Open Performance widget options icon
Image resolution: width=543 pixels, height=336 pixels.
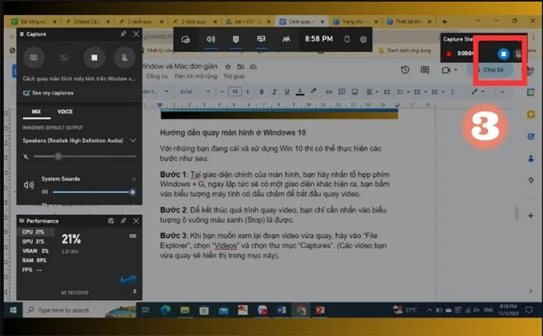pyautogui.click(x=111, y=221)
